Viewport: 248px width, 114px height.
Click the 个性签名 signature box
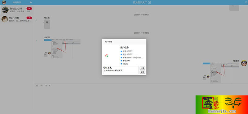(121, 70)
